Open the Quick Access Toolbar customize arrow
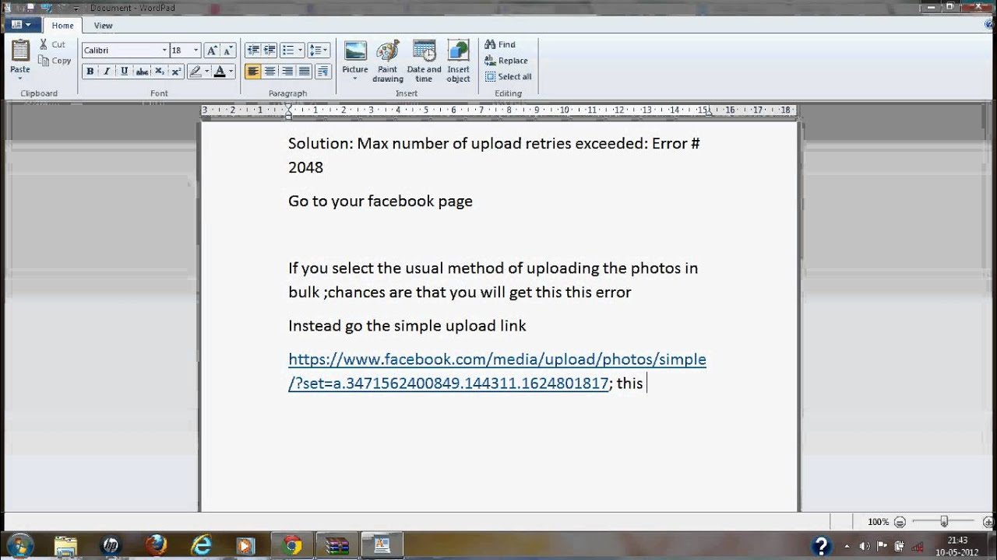This screenshot has width=997, height=560. (x=76, y=9)
